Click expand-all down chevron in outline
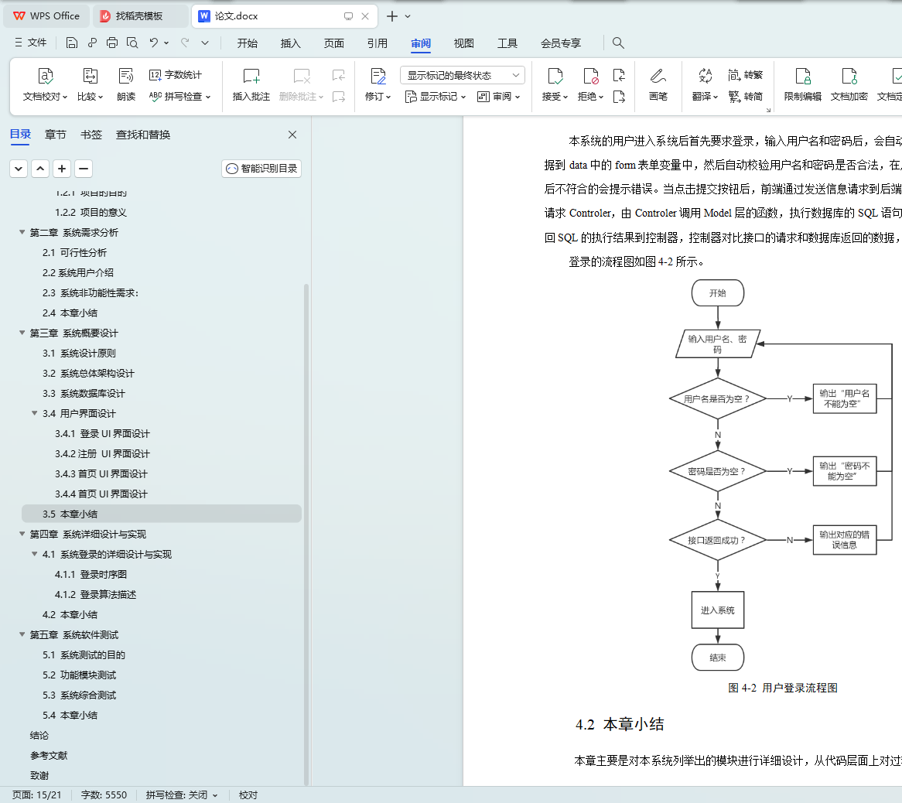Image resolution: width=902 pixels, height=803 pixels. coord(19,169)
